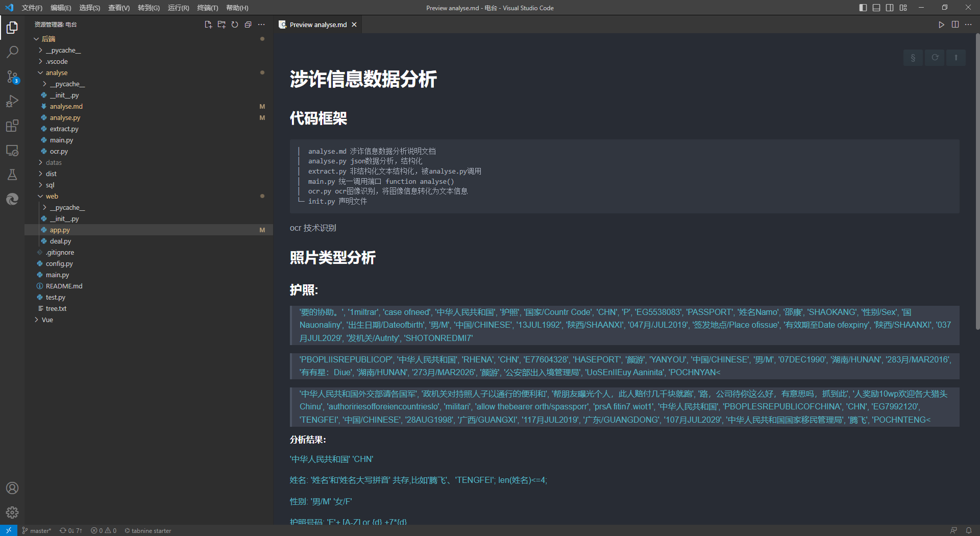Refresh the explorer file tree
Image resolution: width=980 pixels, height=536 pixels.
coord(235,25)
